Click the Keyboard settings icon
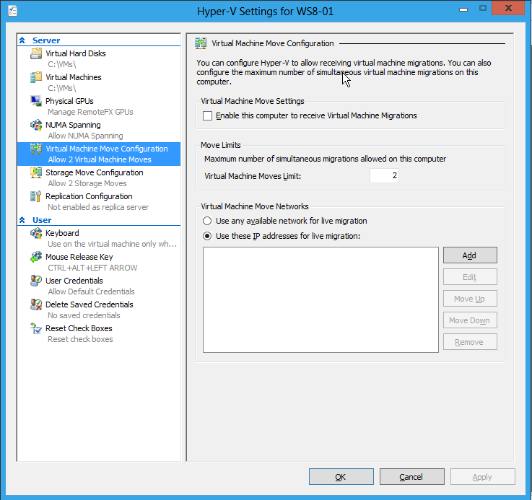This screenshot has height=500, width=532. (x=36, y=233)
